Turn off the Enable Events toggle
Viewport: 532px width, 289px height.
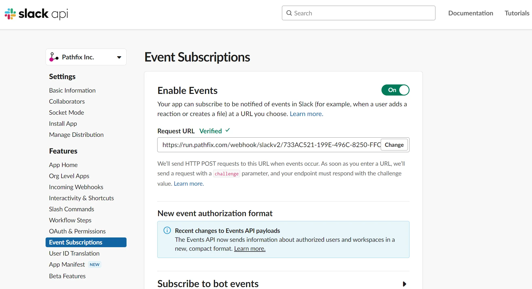point(395,90)
